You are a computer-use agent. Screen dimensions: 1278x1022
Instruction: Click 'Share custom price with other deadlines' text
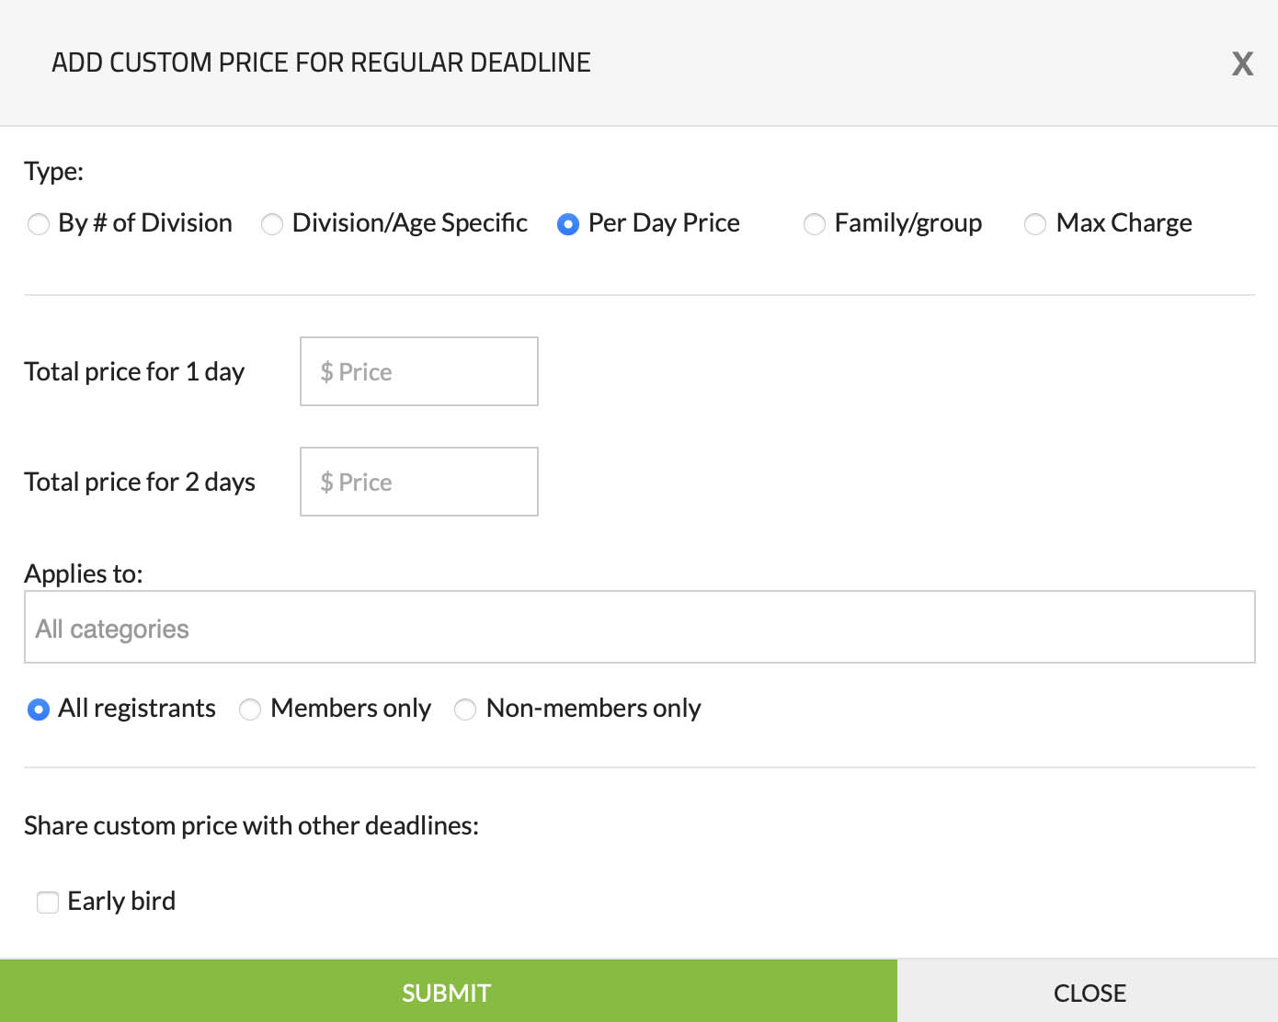pyautogui.click(x=251, y=825)
